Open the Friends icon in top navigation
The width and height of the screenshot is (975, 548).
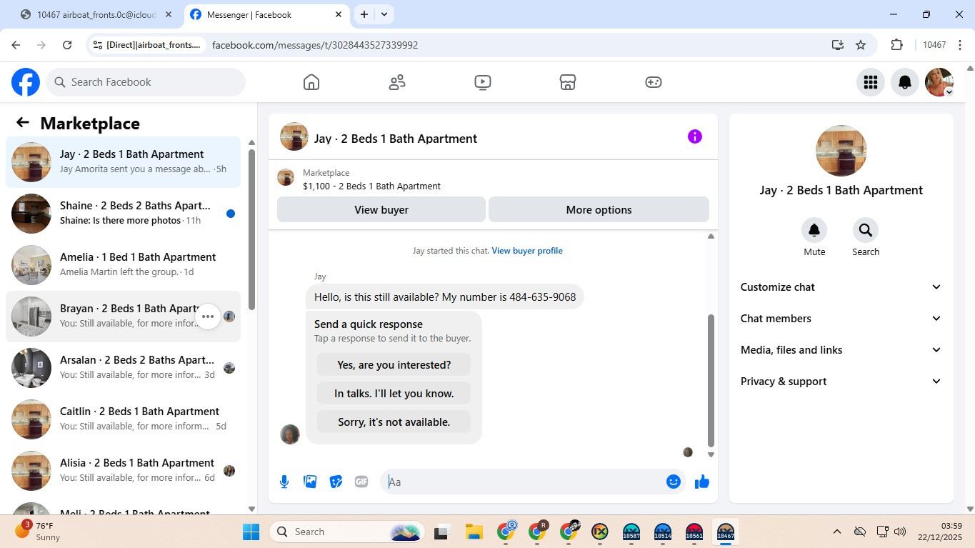[x=397, y=82]
